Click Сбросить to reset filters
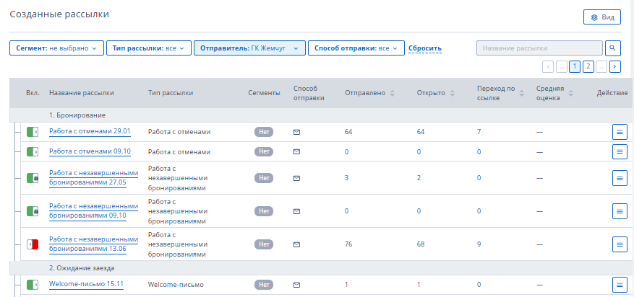 click(425, 48)
